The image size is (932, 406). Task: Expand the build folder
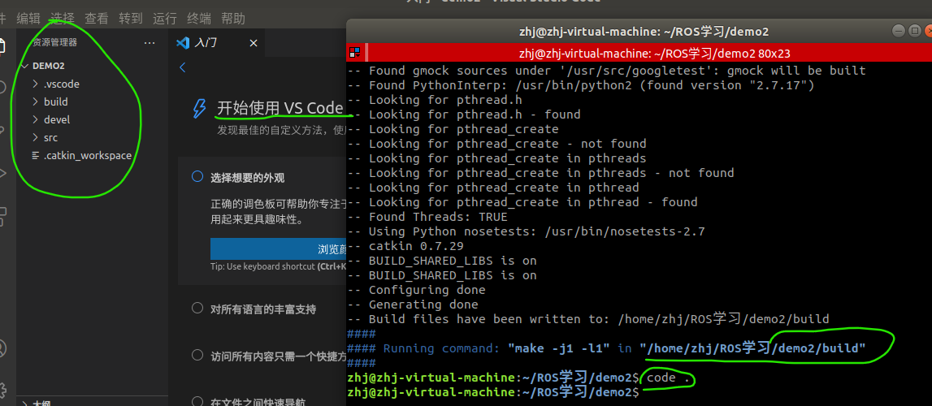click(36, 102)
